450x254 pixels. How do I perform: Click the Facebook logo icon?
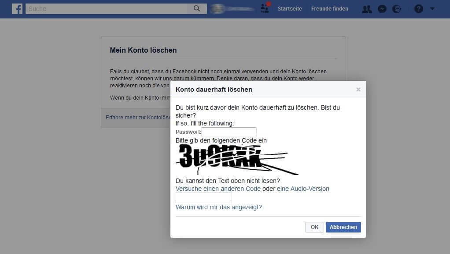tap(17, 9)
